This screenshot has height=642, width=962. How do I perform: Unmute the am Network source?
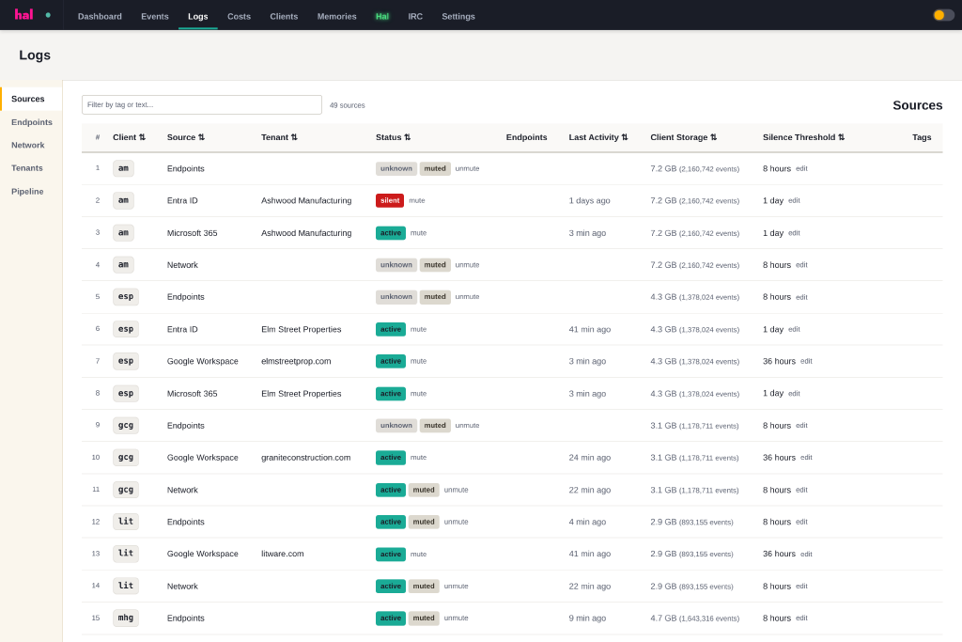coord(467,265)
